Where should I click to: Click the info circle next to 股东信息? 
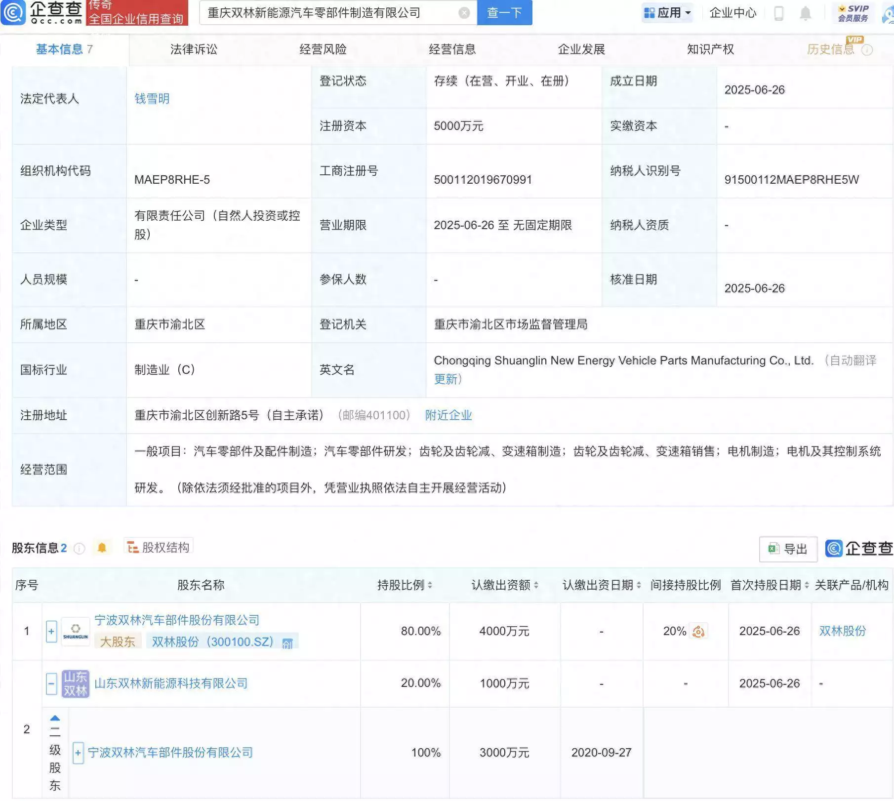[79, 548]
